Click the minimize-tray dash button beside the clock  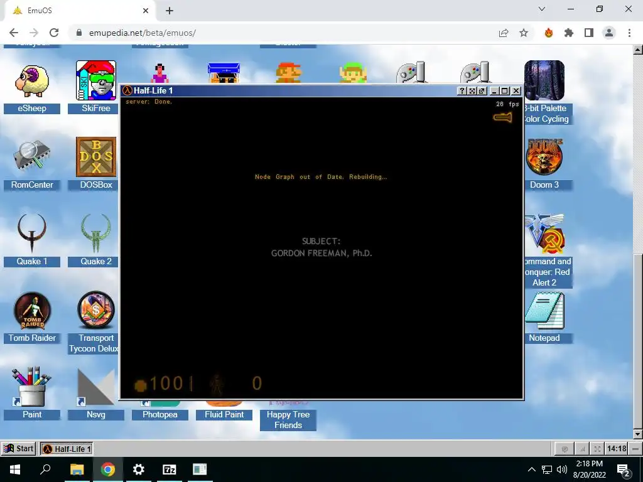(635, 448)
